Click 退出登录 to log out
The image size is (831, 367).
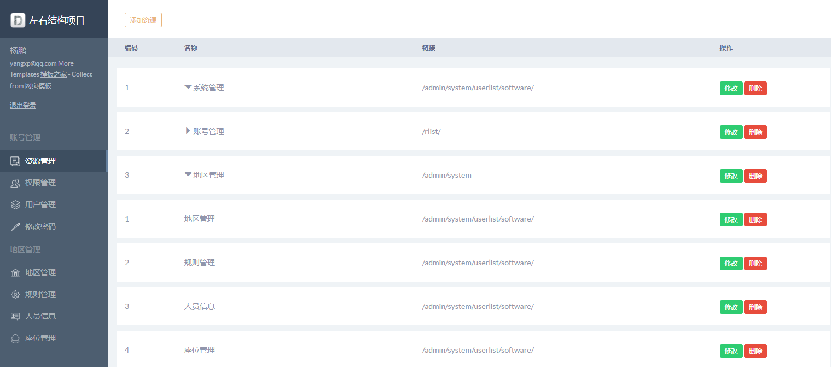click(23, 106)
